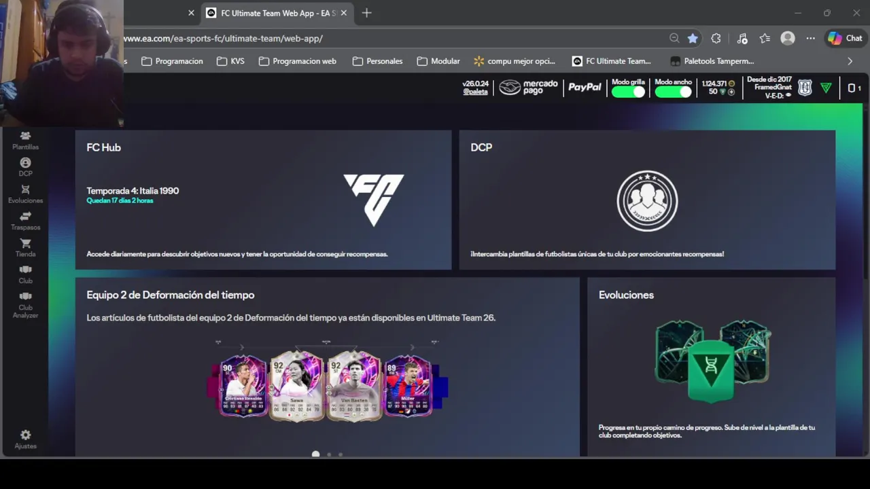Click the PayPal logo
The image size is (870, 489).
(x=585, y=88)
